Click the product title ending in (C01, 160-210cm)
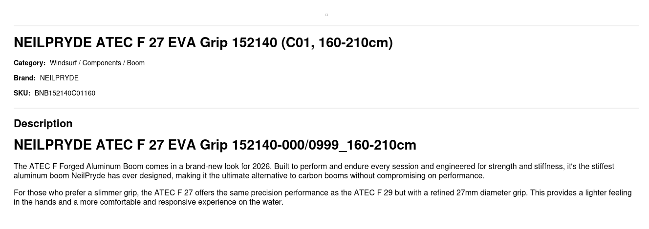The image size is (649, 229). pos(203,43)
